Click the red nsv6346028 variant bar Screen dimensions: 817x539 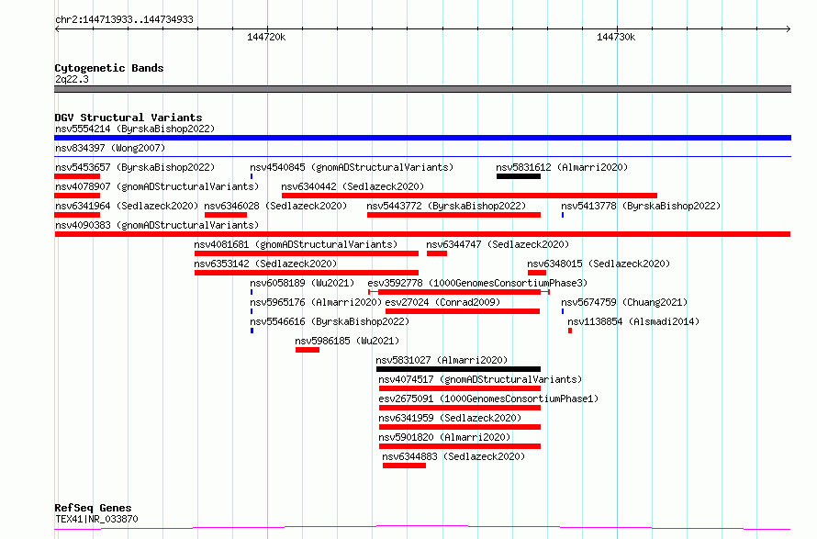coord(226,215)
